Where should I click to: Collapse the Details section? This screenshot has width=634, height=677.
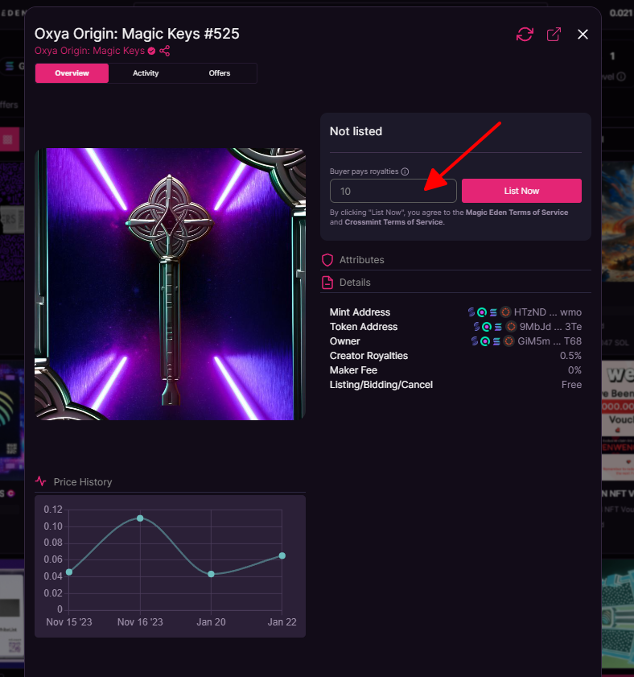pos(455,283)
